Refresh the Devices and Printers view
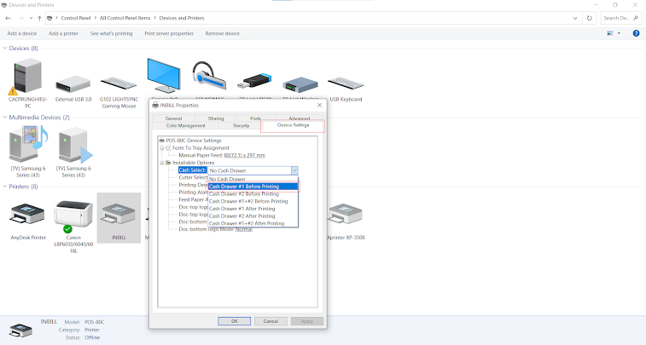The image size is (646, 345). (589, 18)
